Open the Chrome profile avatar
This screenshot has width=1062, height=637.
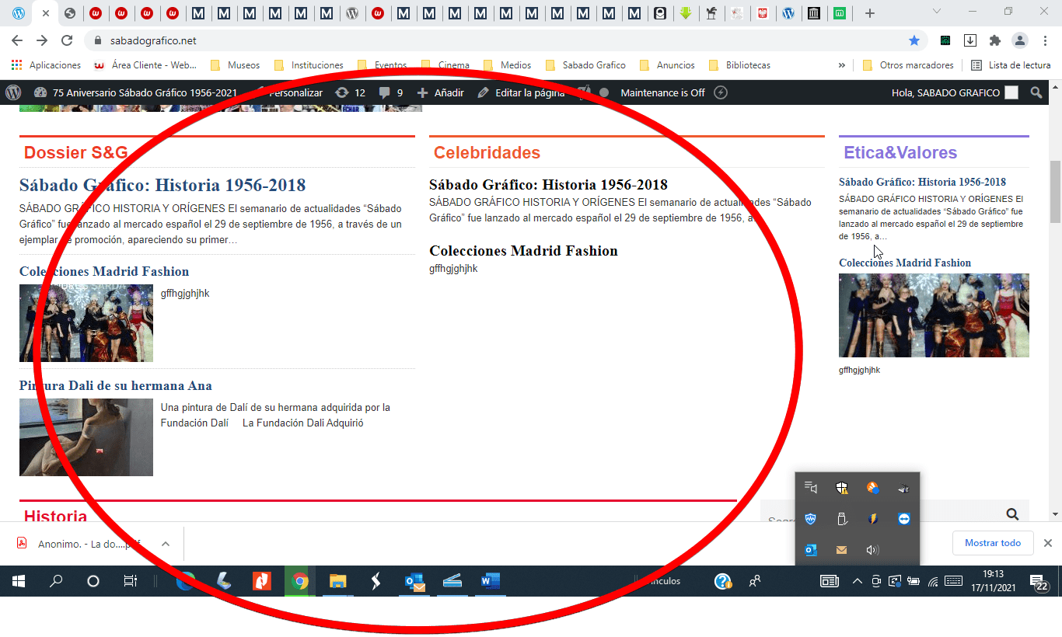[1019, 40]
